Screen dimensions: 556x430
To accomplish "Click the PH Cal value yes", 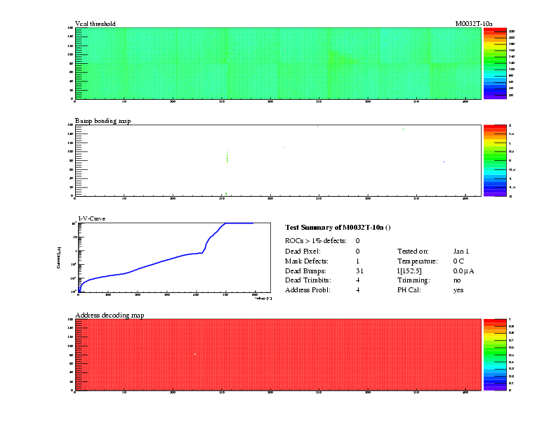I will 459,290.
